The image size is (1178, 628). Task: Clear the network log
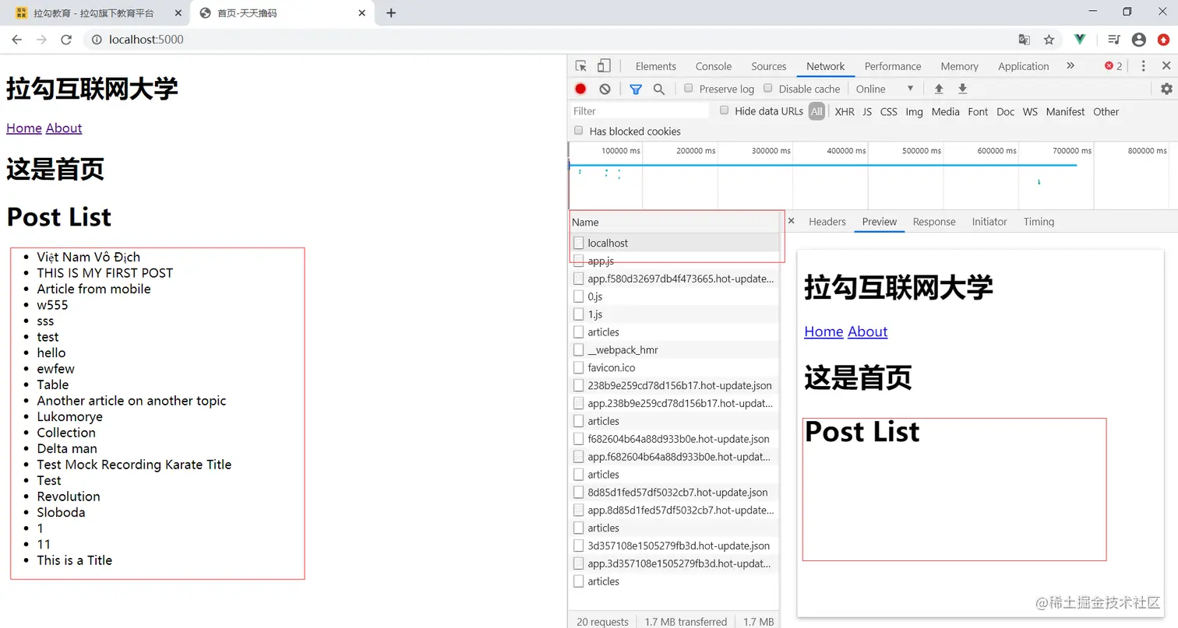coord(605,89)
